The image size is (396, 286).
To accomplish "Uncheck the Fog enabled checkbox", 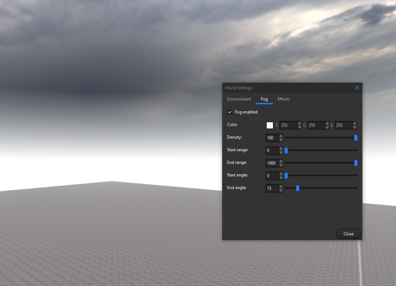I will (x=230, y=112).
